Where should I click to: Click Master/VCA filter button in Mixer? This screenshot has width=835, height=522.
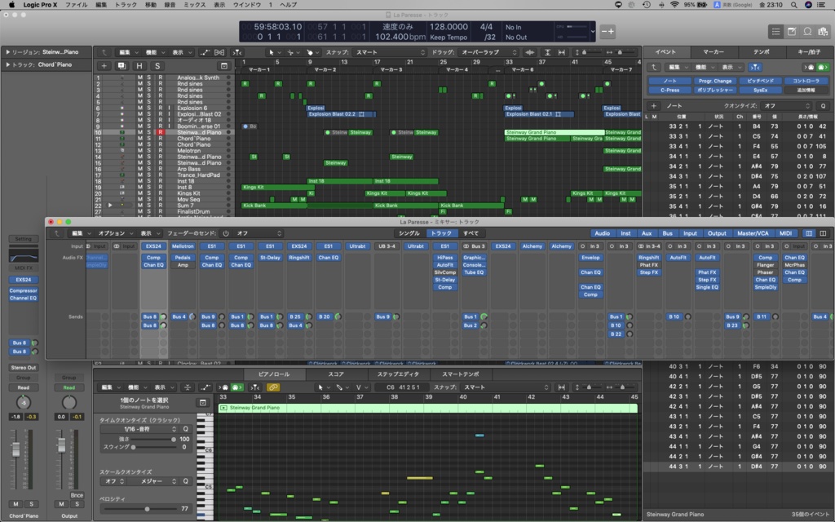point(753,233)
